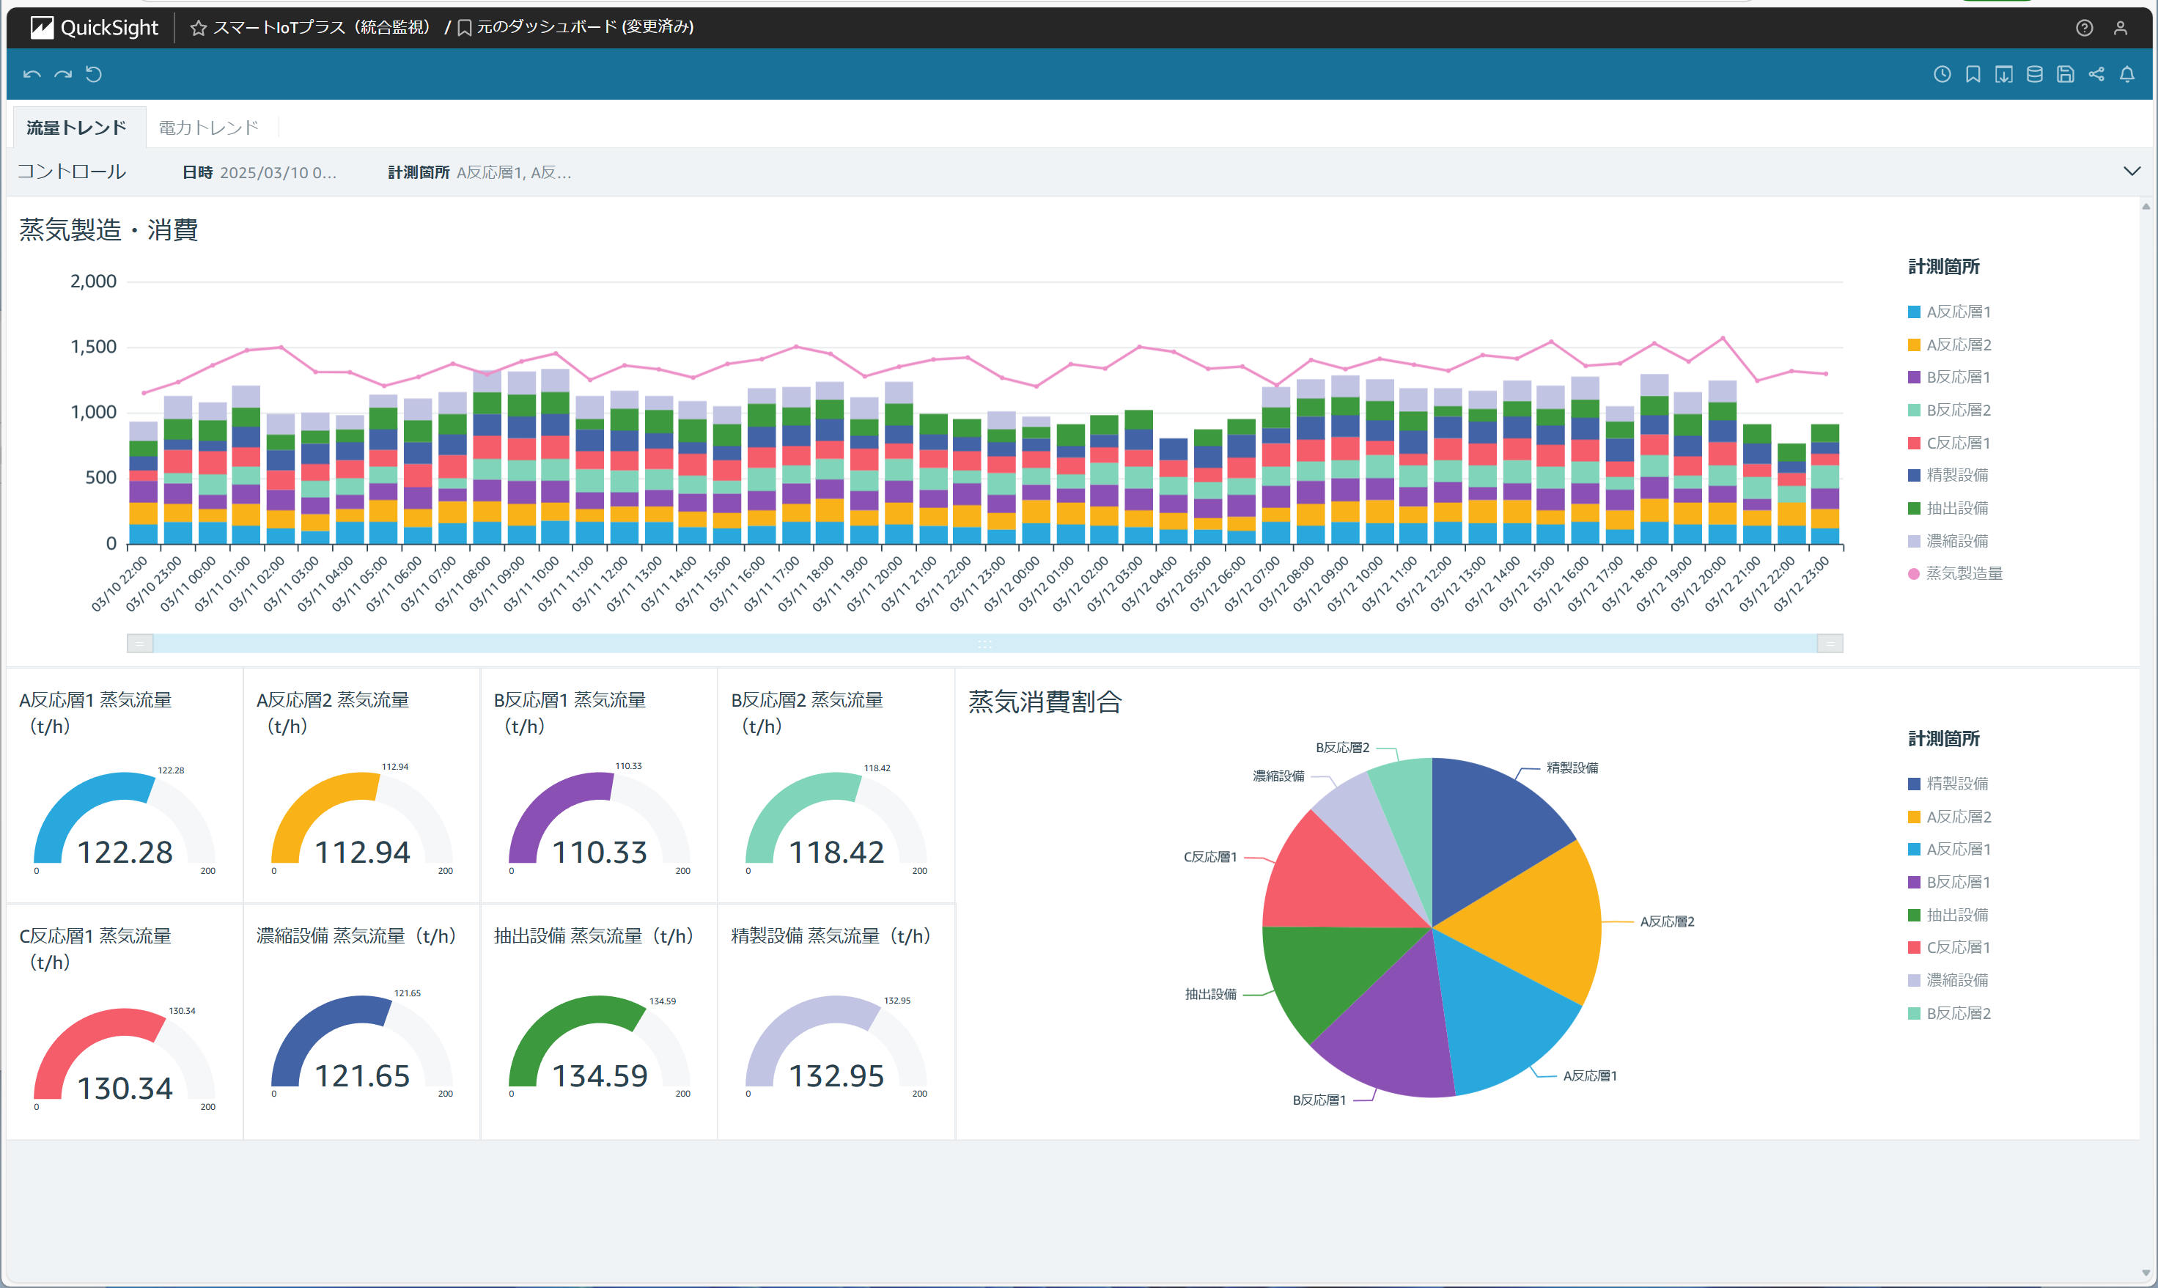Click the save icon in the toolbar
This screenshot has width=2158, height=1288.
pyautogui.click(x=2065, y=74)
